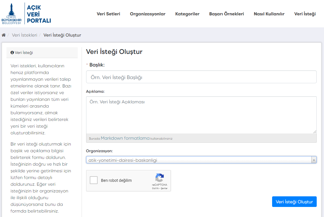The height and width of the screenshot is (217, 324).
Task: Open the reCAPTCHA Gizlilik link
Action: (155, 189)
